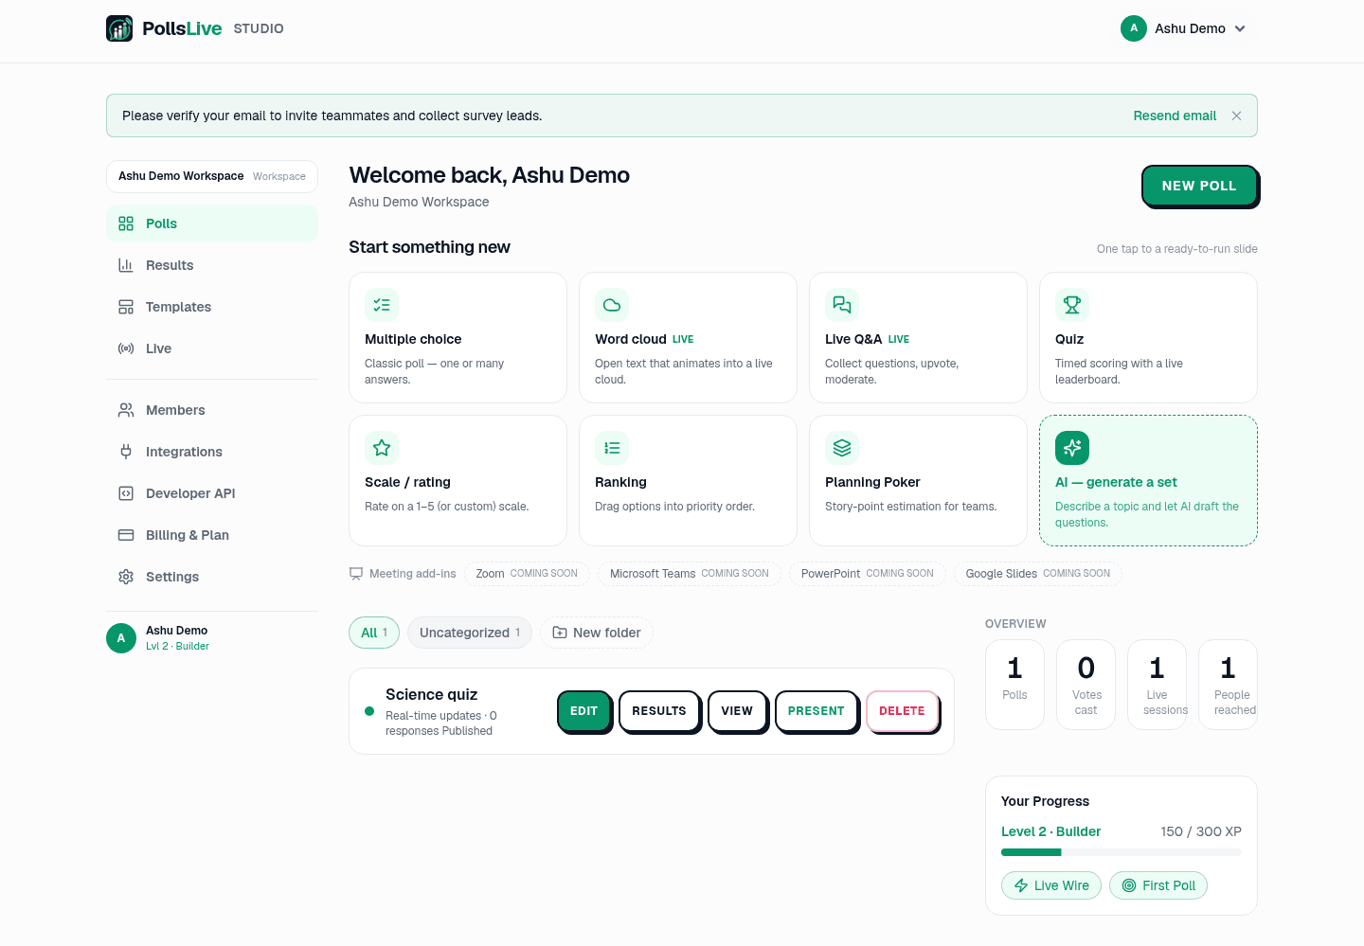Open Members in the sidebar
Screen dimensions: 1364x946
click(x=212, y=410)
